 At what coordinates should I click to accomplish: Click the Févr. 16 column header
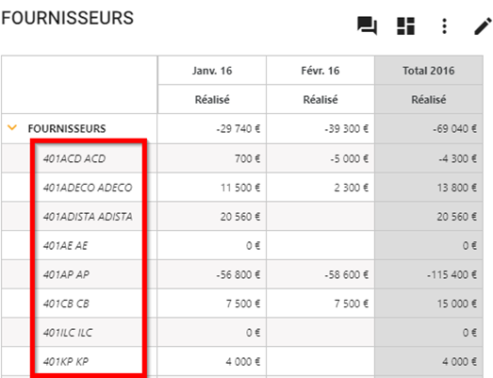320,71
